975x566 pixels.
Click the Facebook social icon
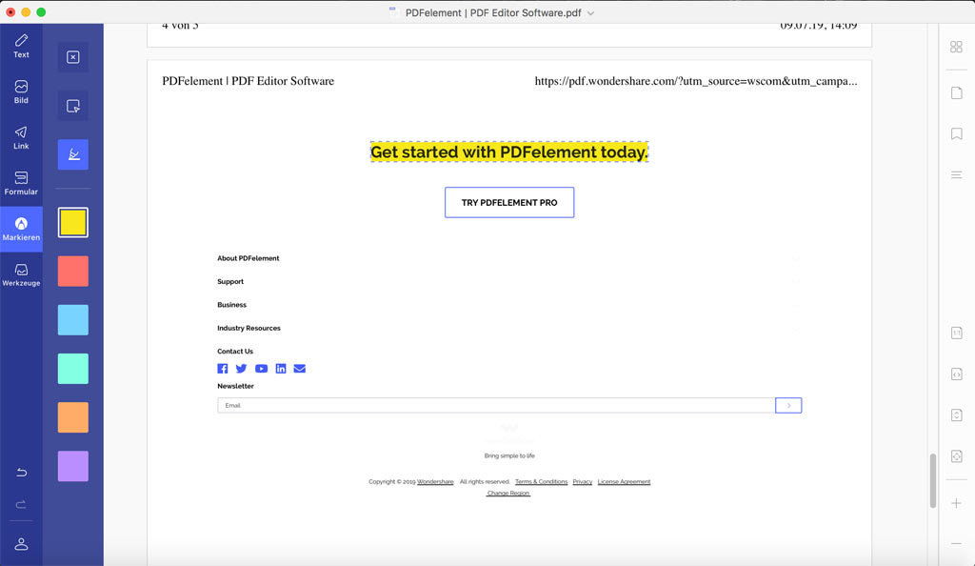click(223, 369)
